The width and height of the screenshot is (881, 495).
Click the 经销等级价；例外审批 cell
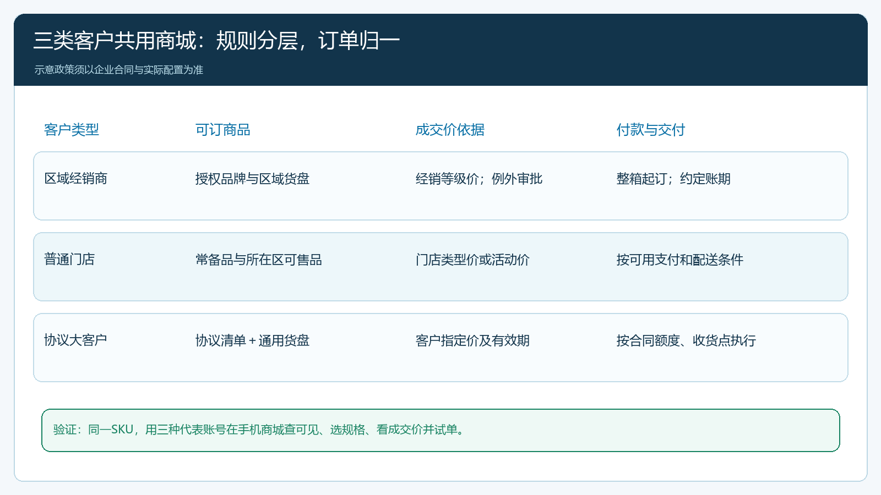tap(479, 179)
